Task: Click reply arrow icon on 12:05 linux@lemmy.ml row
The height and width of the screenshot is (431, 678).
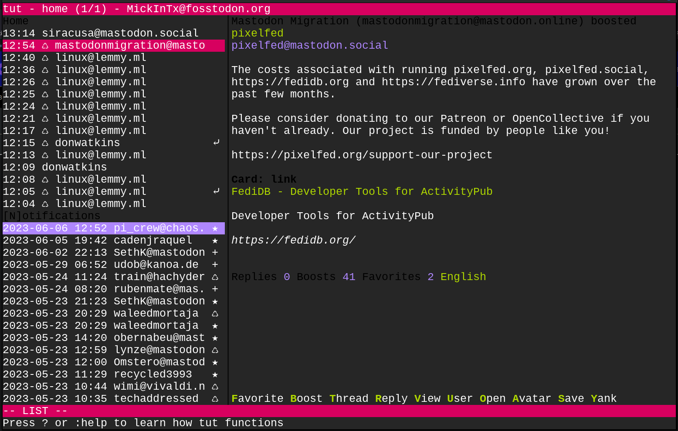Action: coord(216,191)
